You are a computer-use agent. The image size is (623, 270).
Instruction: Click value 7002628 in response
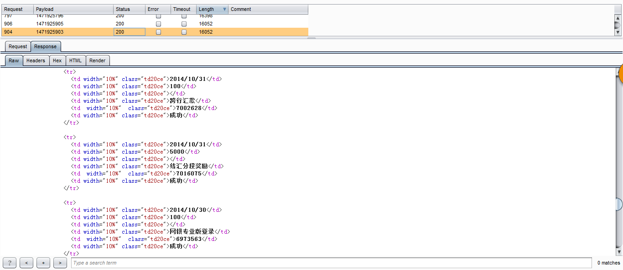click(189, 108)
